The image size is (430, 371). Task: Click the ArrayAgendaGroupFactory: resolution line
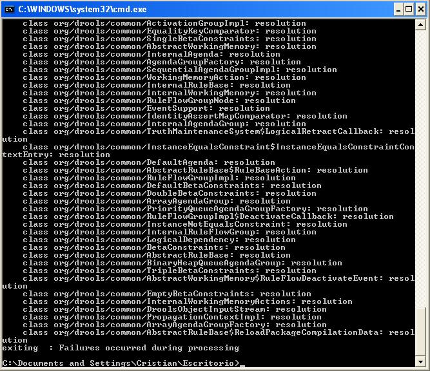tap(175, 325)
